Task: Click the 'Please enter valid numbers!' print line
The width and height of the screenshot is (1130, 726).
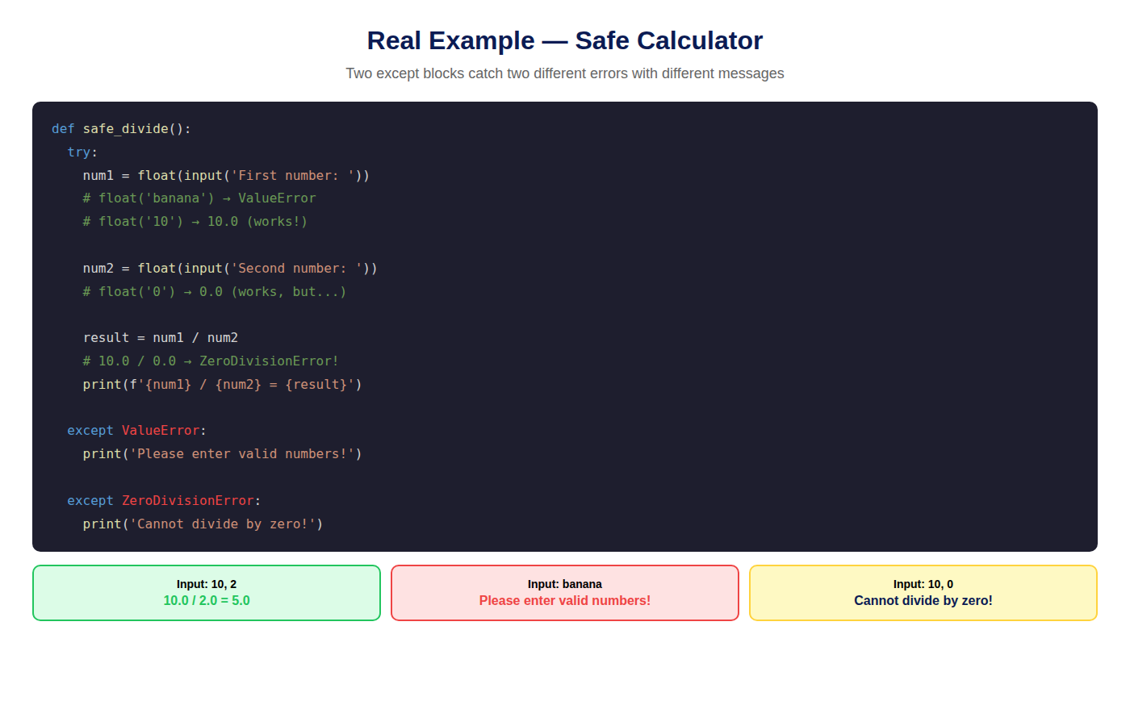Action: click(x=223, y=454)
